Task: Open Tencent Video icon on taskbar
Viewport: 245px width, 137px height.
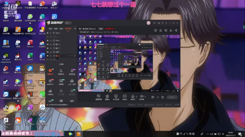Action: tap(70, 134)
